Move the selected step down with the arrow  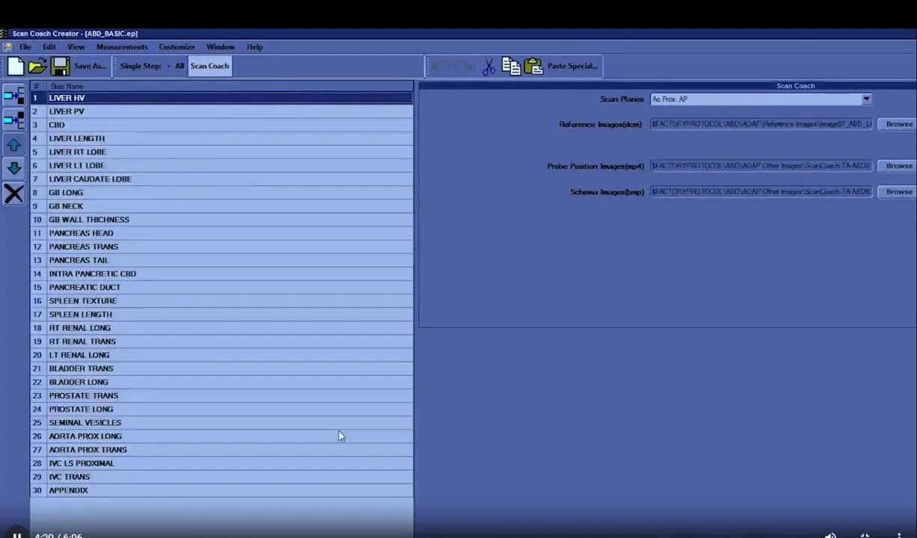coord(13,169)
